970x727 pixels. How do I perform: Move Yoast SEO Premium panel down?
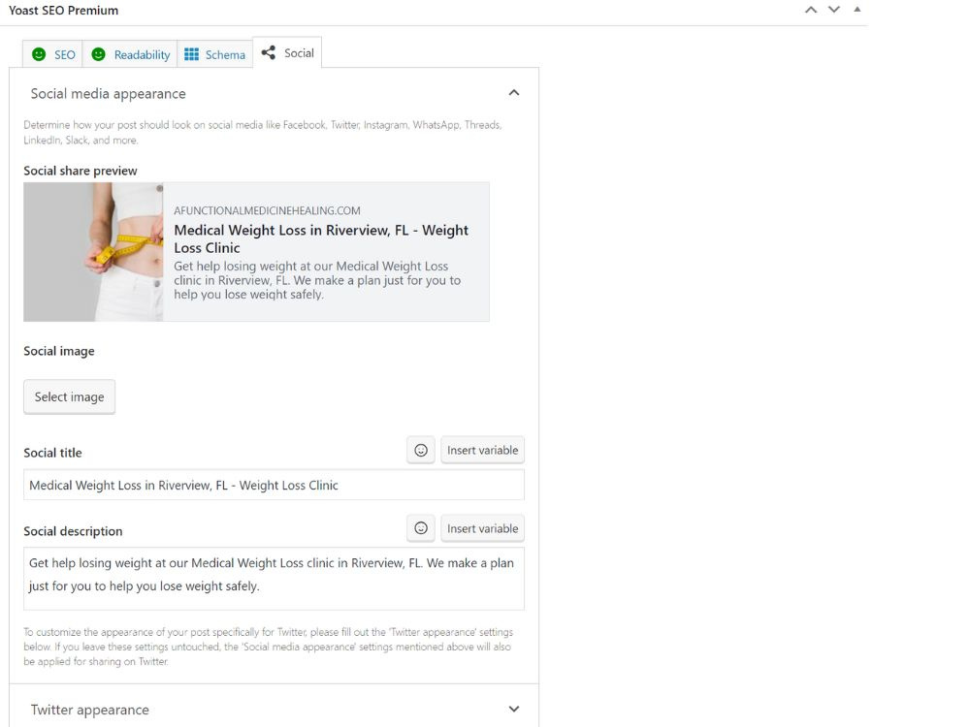click(834, 10)
